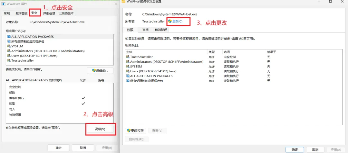Viewport: 348px width, 153px height.
Task: Click the greyed 查看(V) button
Action: [x=157, y=130]
